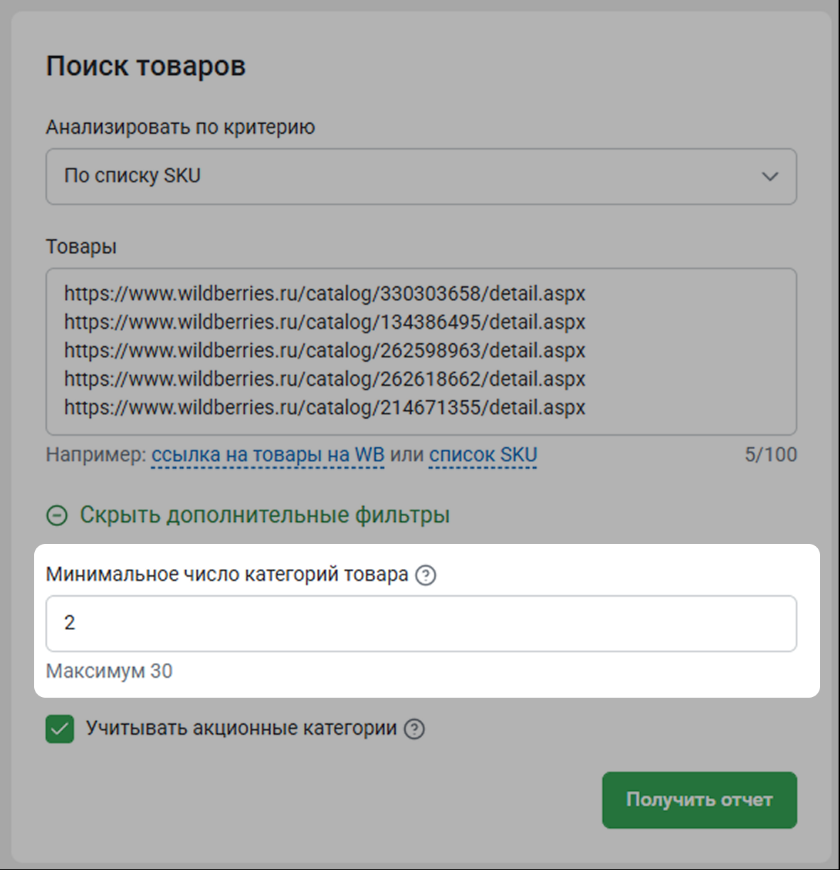The image size is (840, 870).
Task: Click the 5/100 product counter
Action: 770,455
